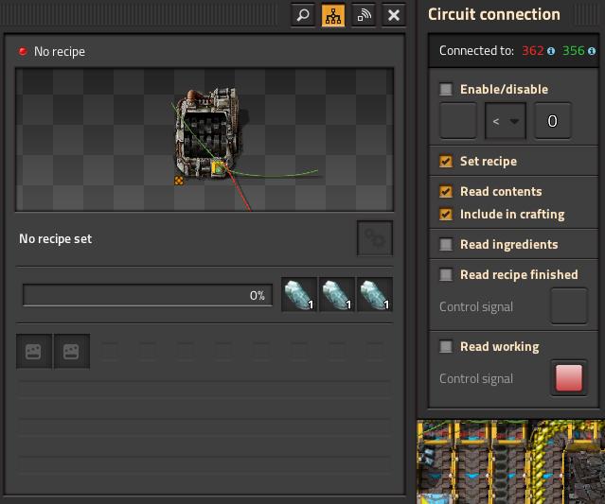The image size is (605, 504).
Task: Enable Read recipe finished checkbox
Action: point(446,275)
